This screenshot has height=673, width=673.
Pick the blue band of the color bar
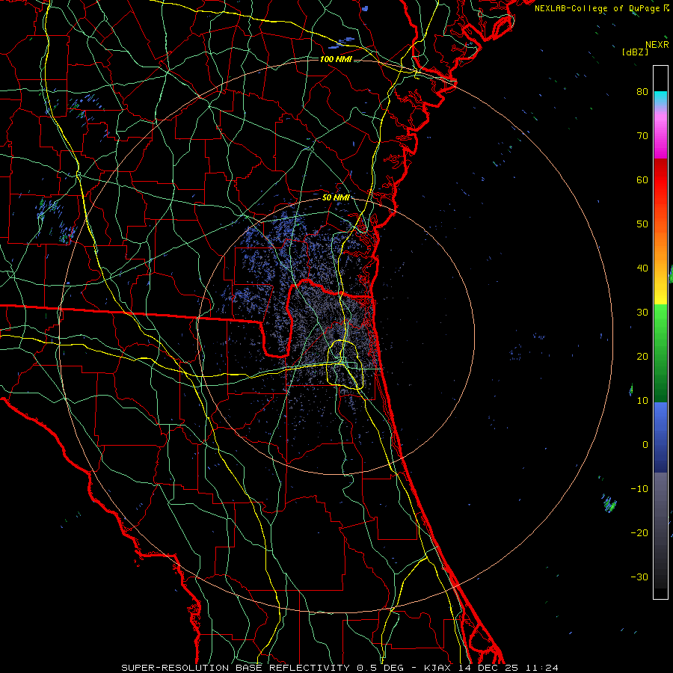[x=660, y=437]
